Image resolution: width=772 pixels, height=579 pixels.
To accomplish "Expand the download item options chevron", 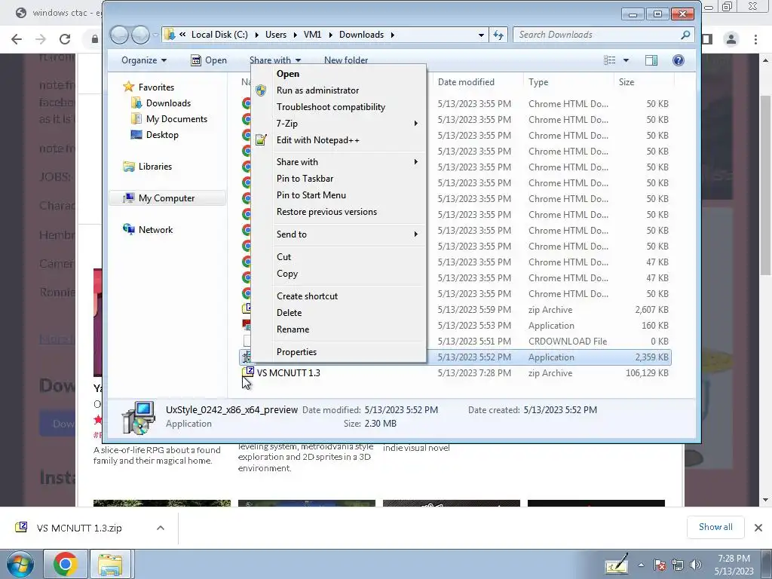I will pos(160,528).
